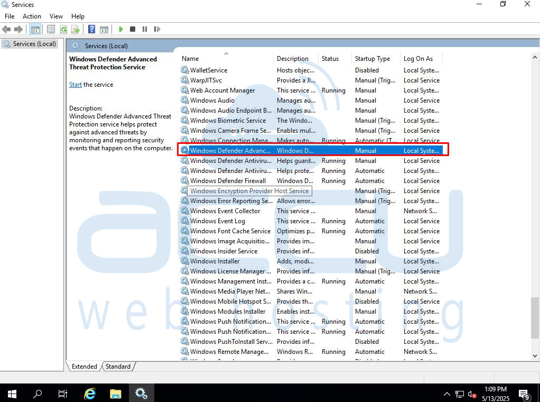Open the Properties toolbar icon
The image size is (540, 402).
(x=51, y=29)
